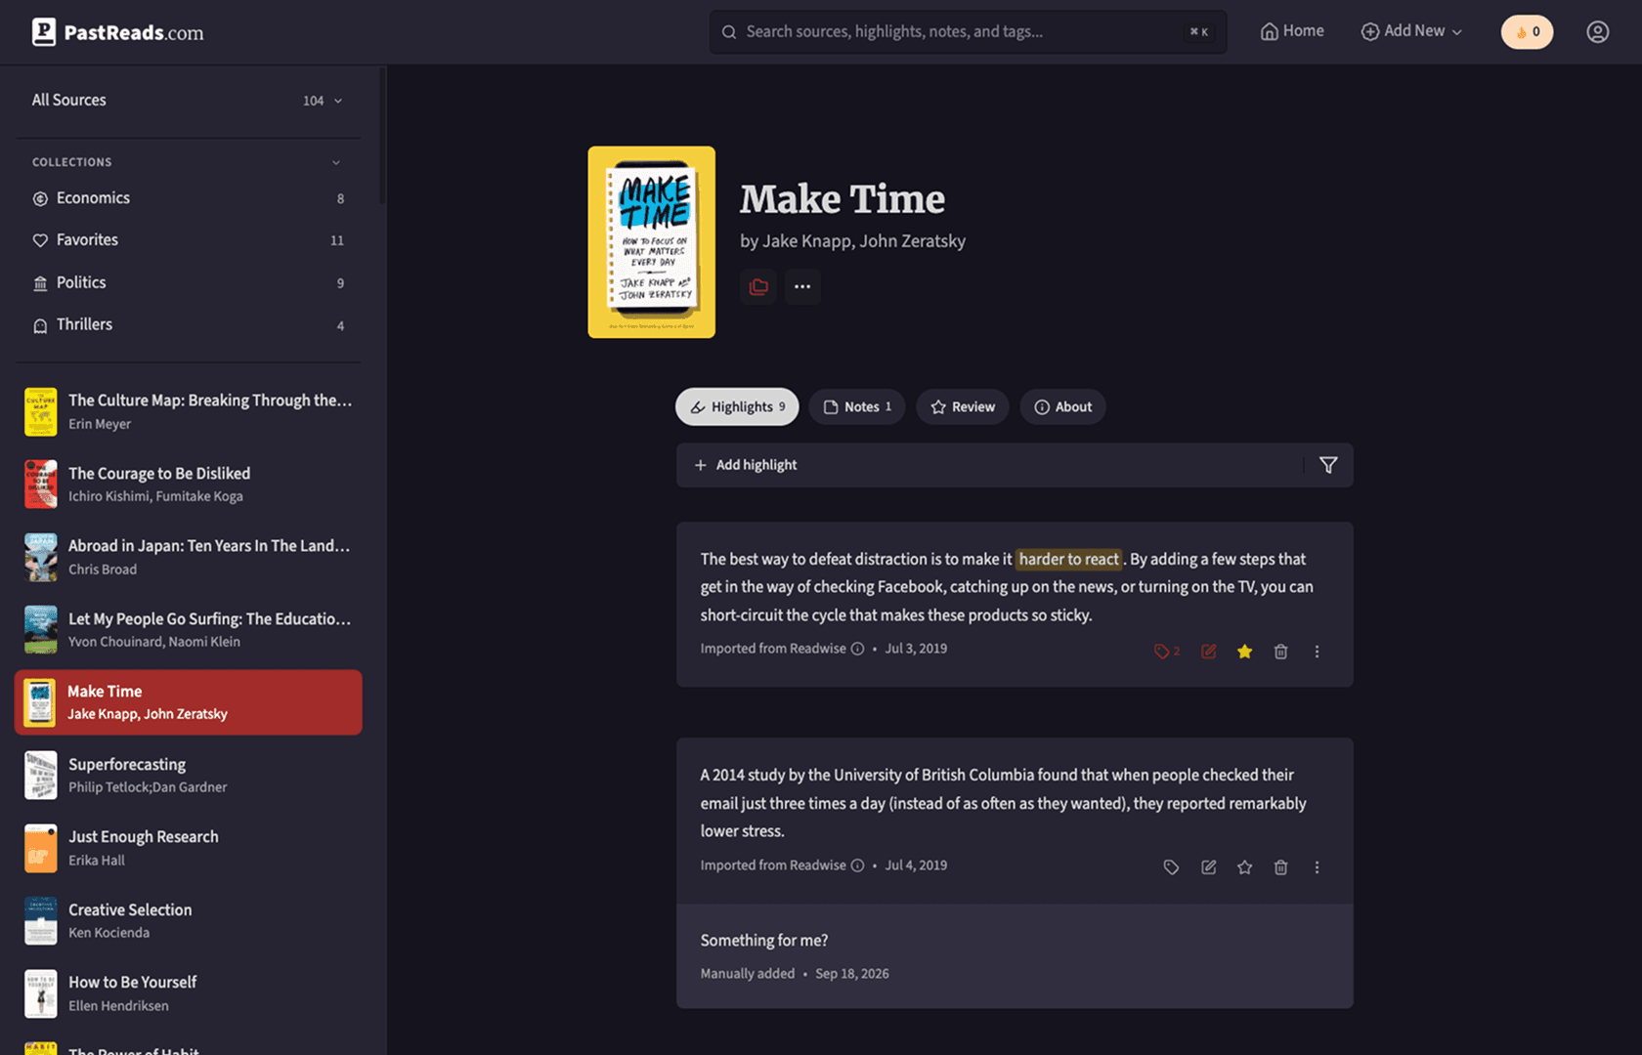Collapse the Collections section chevron
Screen dimensions: 1642x1055
336,162
